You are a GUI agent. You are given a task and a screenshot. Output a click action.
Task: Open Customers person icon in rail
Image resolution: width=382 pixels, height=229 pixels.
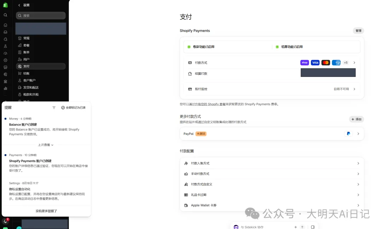5,46
